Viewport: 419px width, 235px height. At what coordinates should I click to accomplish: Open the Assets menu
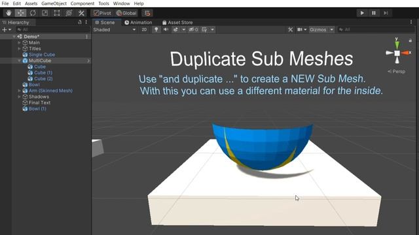click(31, 3)
